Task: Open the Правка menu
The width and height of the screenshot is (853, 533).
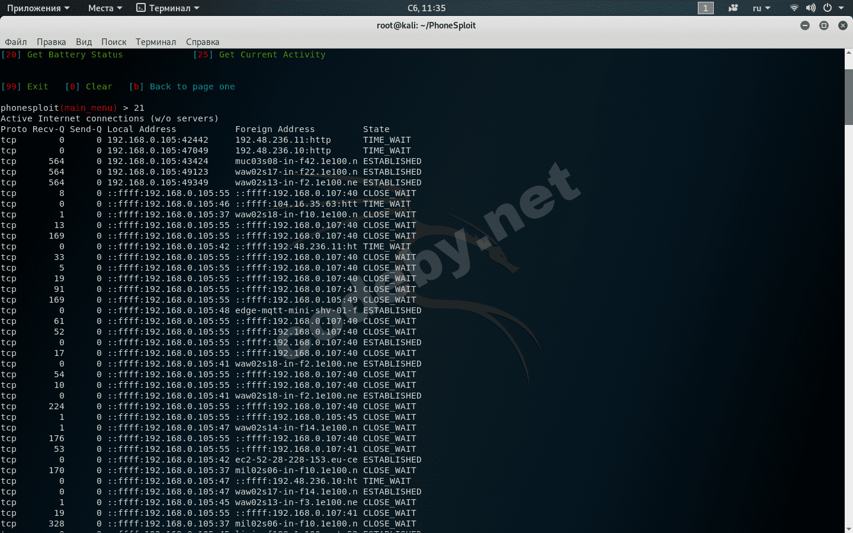Action: coord(51,41)
